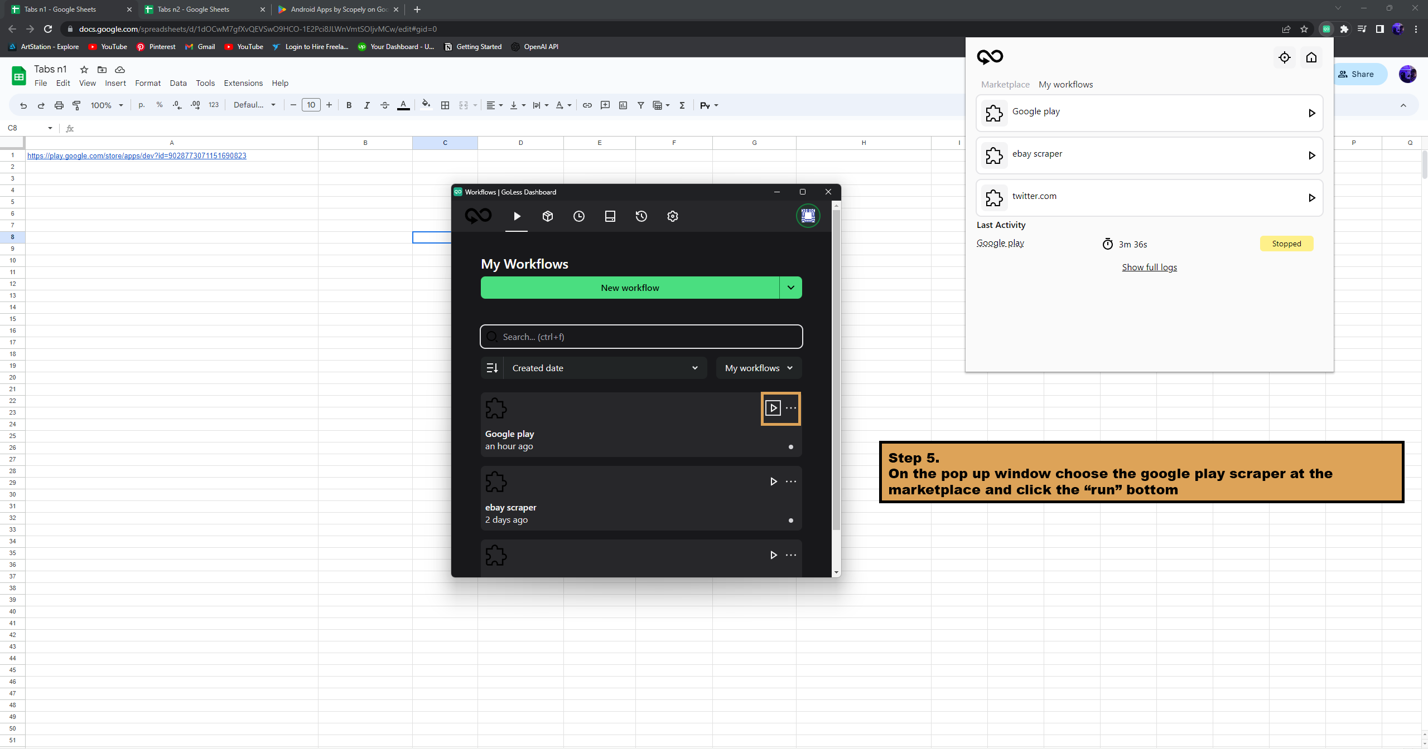Click the home icon in extension popup
1428x749 pixels.
point(1311,57)
